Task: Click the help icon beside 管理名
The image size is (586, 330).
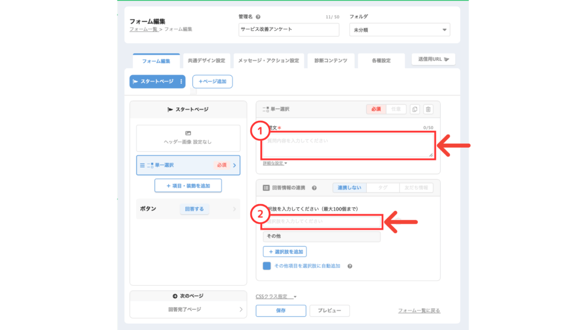Action: [258, 17]
